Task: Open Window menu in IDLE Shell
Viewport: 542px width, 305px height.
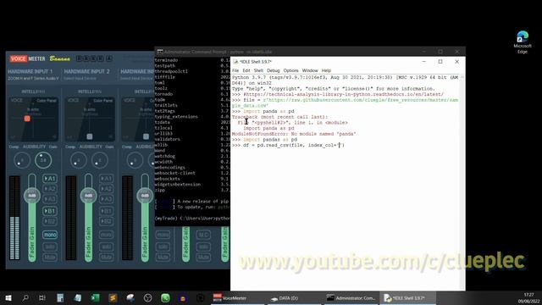Action: (310, 70)
